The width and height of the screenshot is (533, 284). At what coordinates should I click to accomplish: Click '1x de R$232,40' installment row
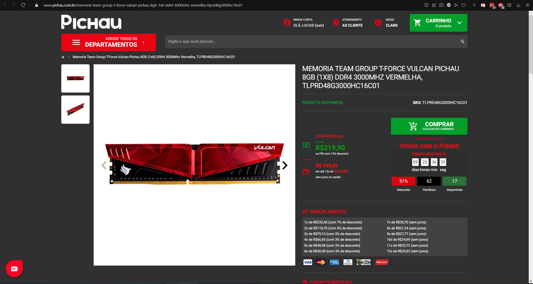333,222
